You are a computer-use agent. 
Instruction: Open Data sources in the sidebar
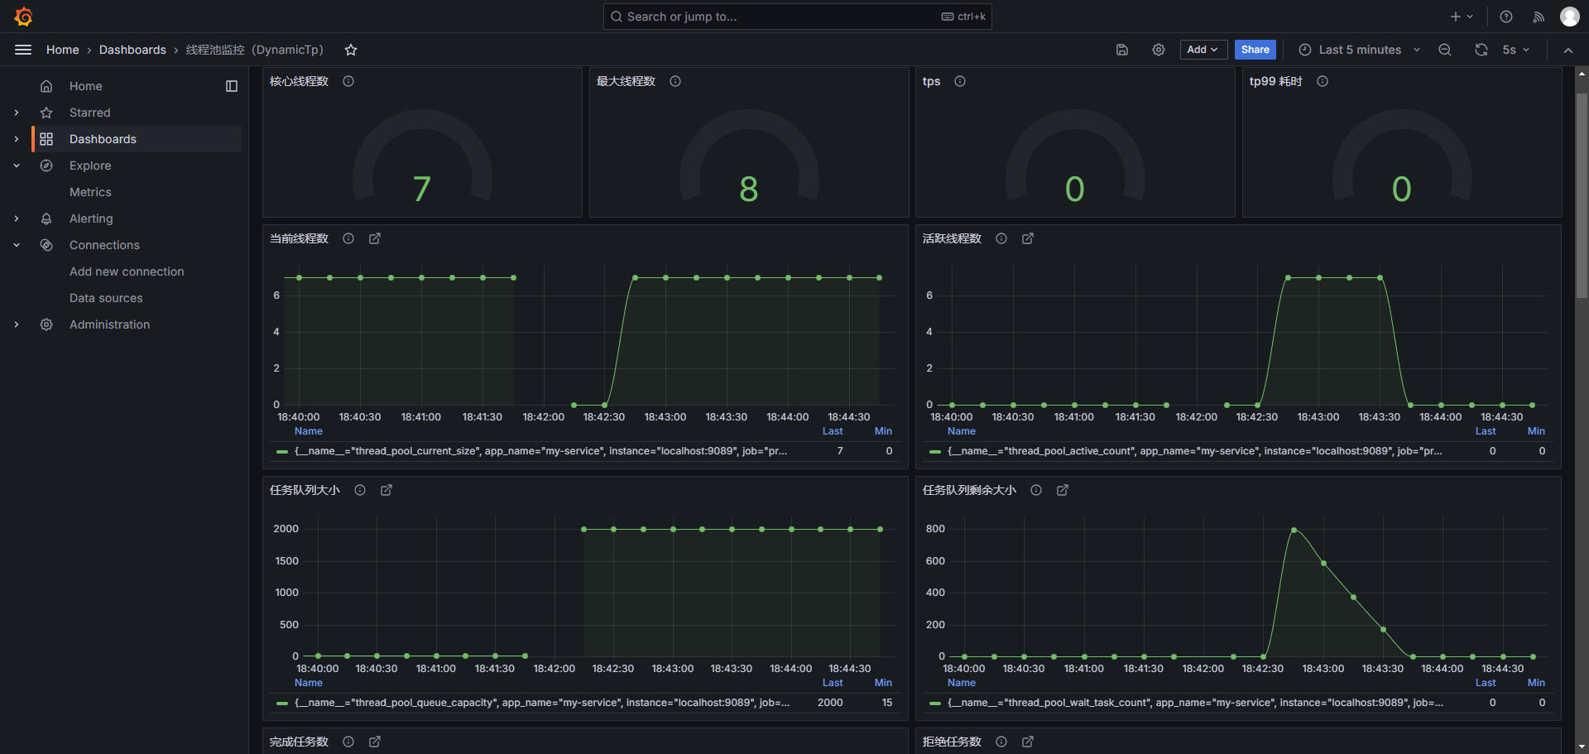[x=106, y=298]
